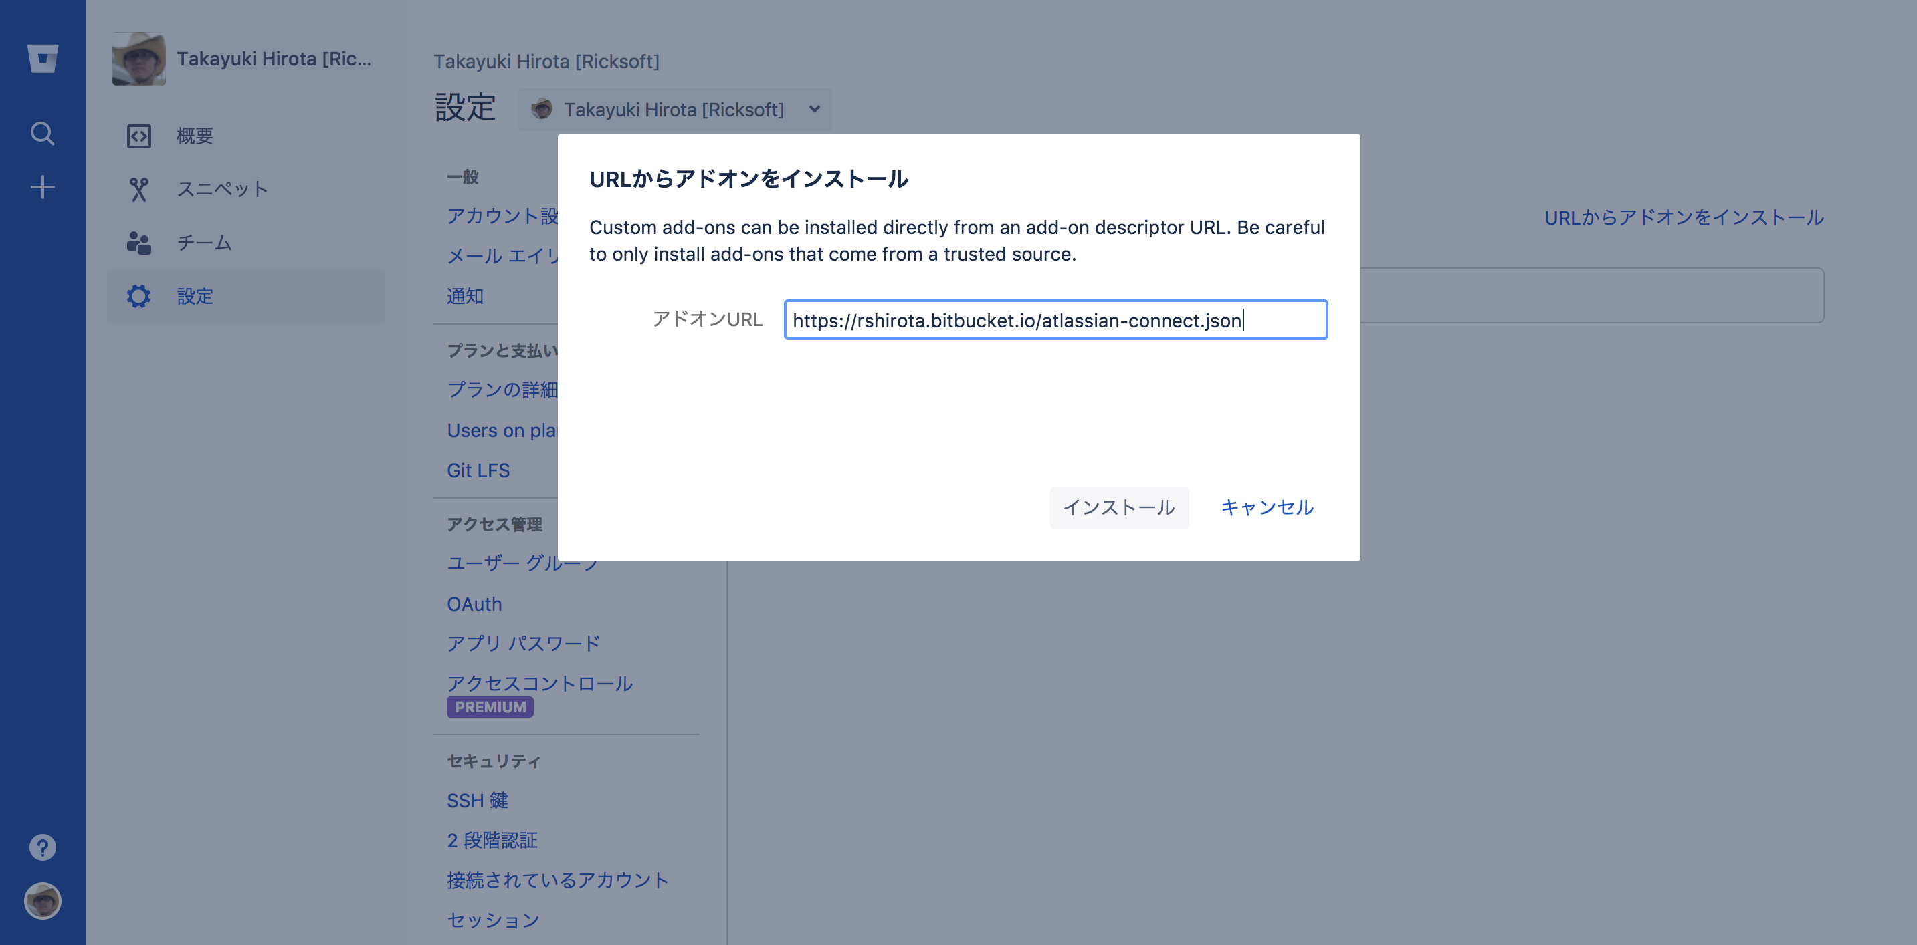Screen dimensions: 1917x945
Task: Click the チーム people icon
Action: pos(139,243)
